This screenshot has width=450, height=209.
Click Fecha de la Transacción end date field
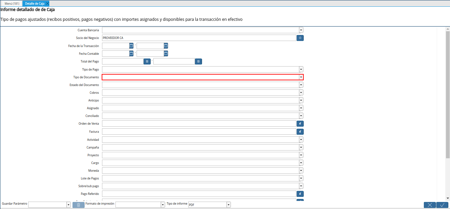(150, 46)
